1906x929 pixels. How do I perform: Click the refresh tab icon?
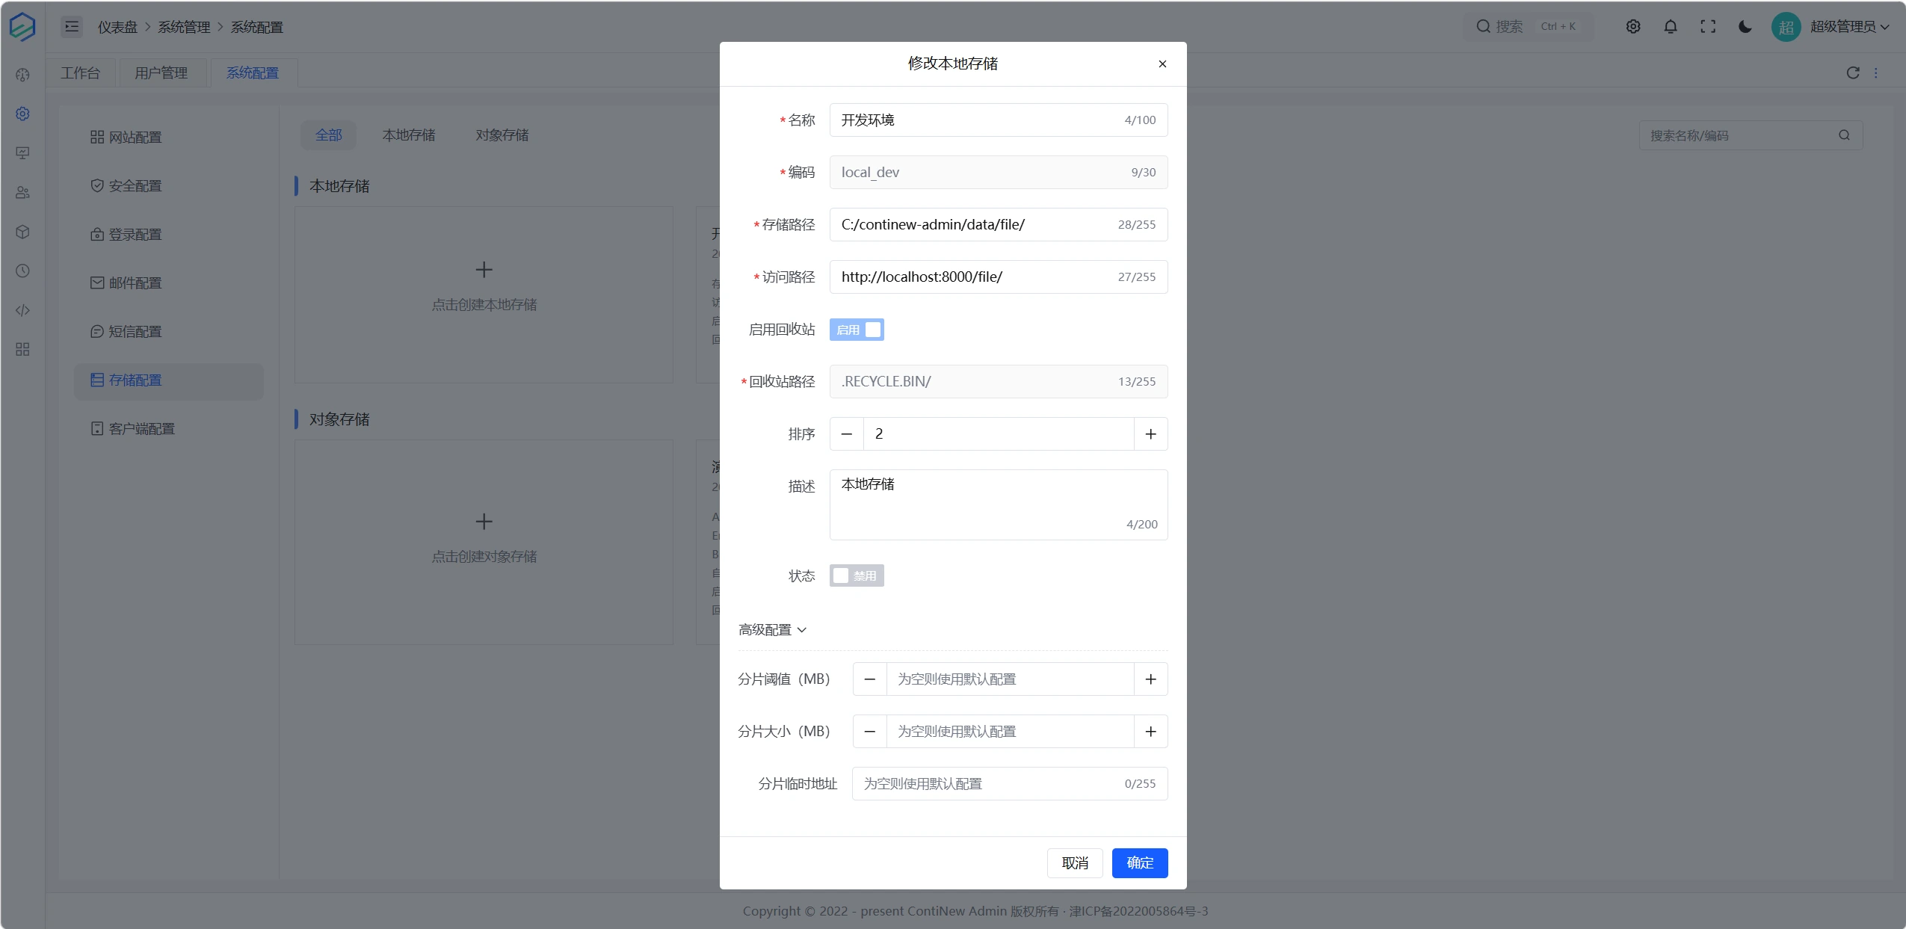click(1853, 72)
